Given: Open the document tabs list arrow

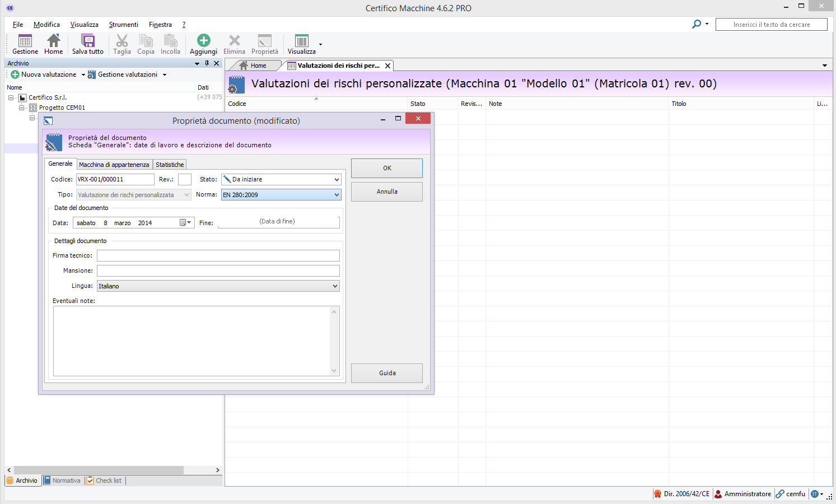Looking at the screenshot, I should [x=825, y=66].
